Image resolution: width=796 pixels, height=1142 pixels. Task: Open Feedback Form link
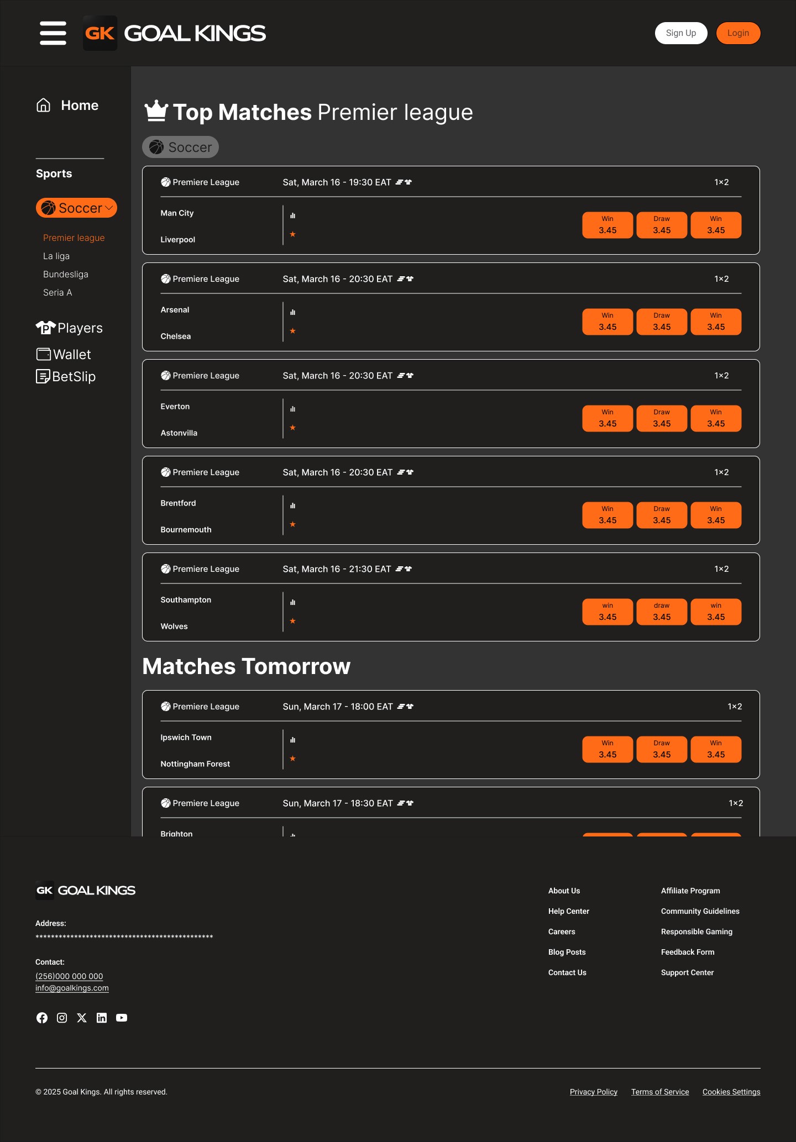pos(688,952)
